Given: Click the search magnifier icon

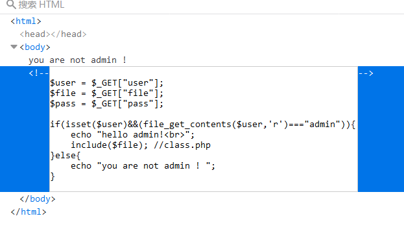Looking at the screenshot, I should click(x=11, y=5).
